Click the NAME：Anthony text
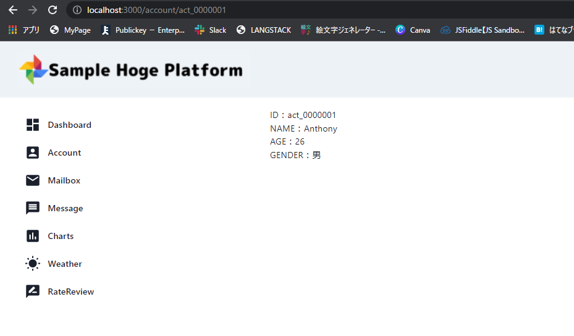 303,128
